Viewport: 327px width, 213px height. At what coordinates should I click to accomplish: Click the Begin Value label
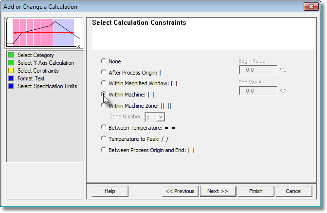tap(252, 61)
